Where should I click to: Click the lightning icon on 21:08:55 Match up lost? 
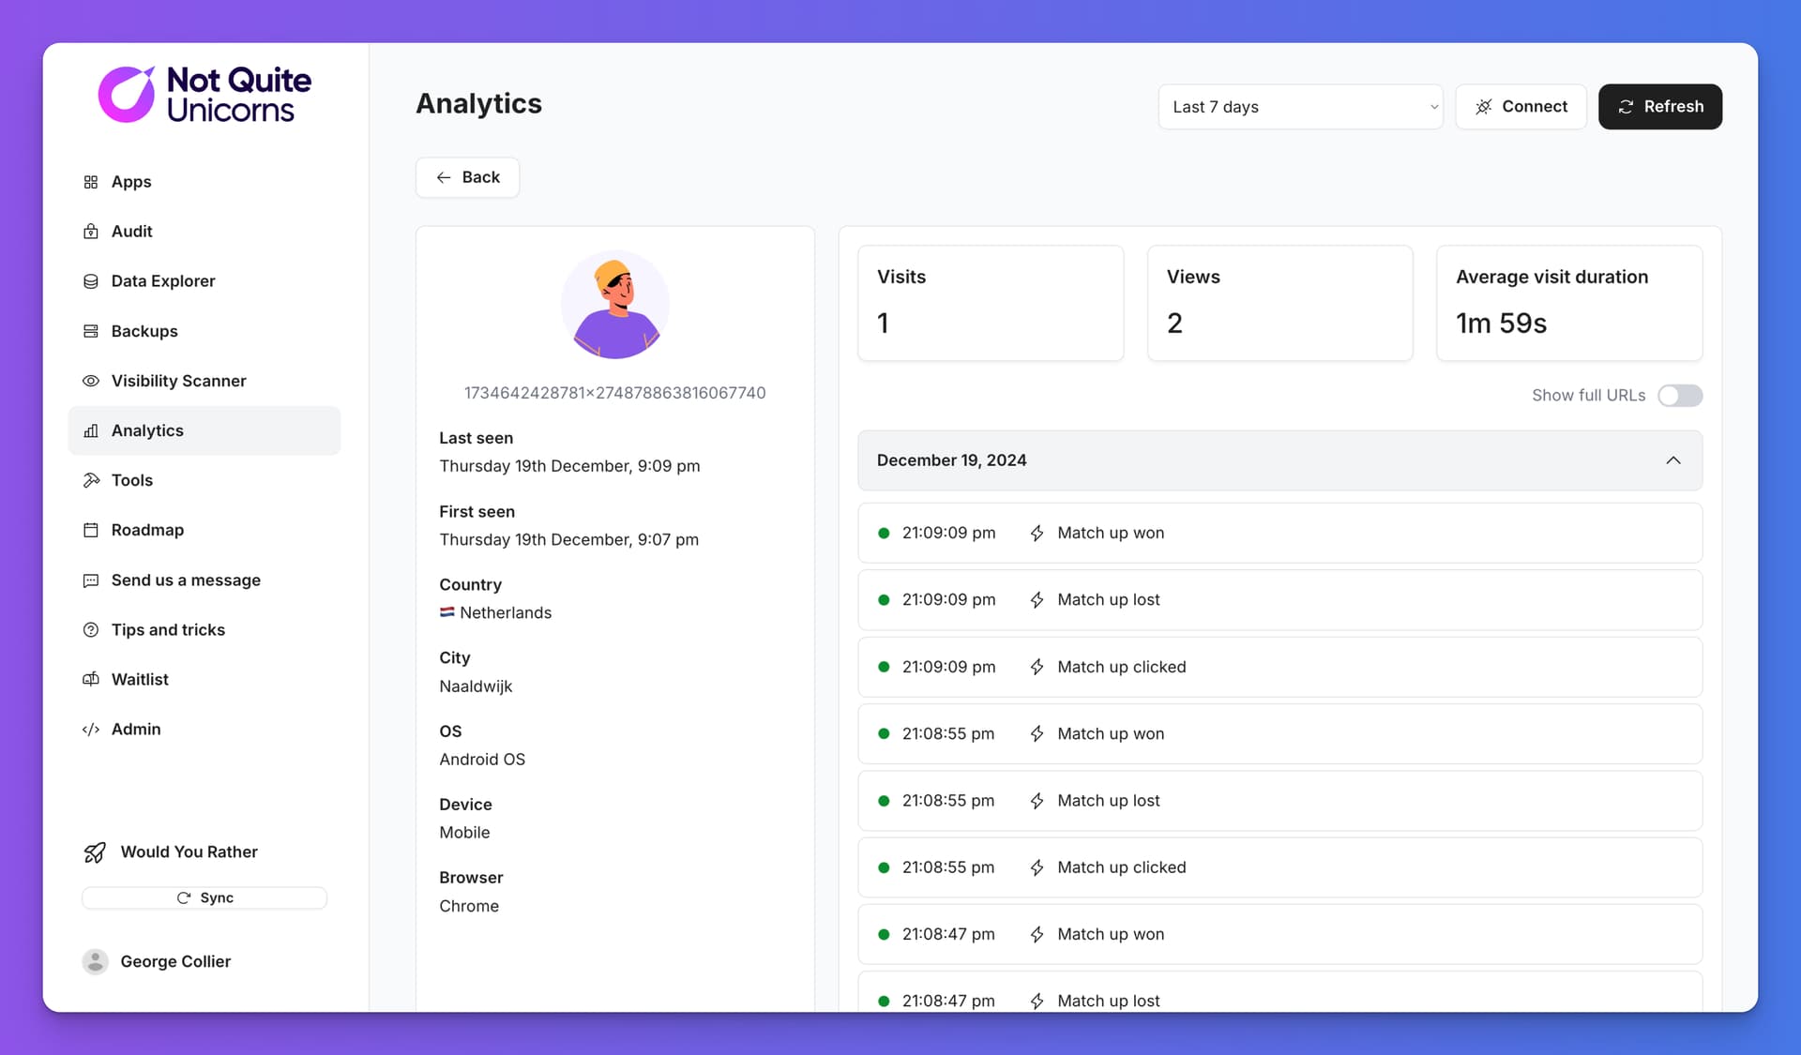pyautogui.click(x=1037, y=801)
